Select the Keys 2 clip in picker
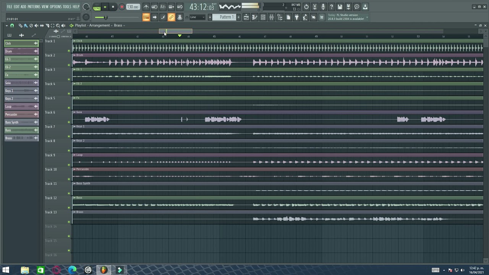 click(21, 99)
